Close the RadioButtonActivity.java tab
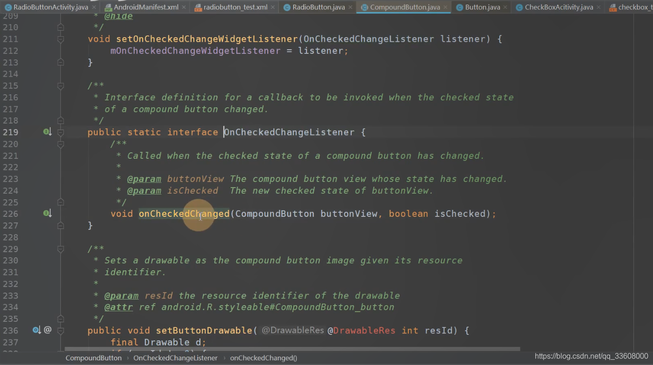The width and height of the screenshot is (653, 365). pos(93,7)
